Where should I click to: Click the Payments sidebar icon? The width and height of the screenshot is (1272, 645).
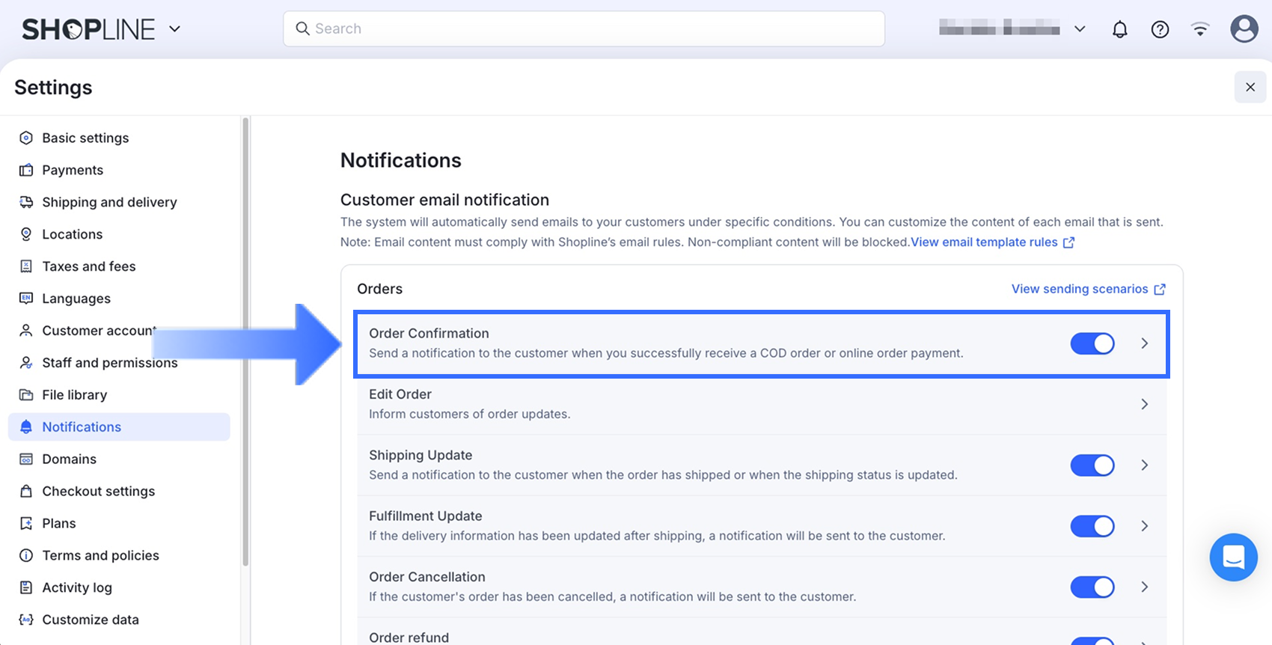point(26,170)
